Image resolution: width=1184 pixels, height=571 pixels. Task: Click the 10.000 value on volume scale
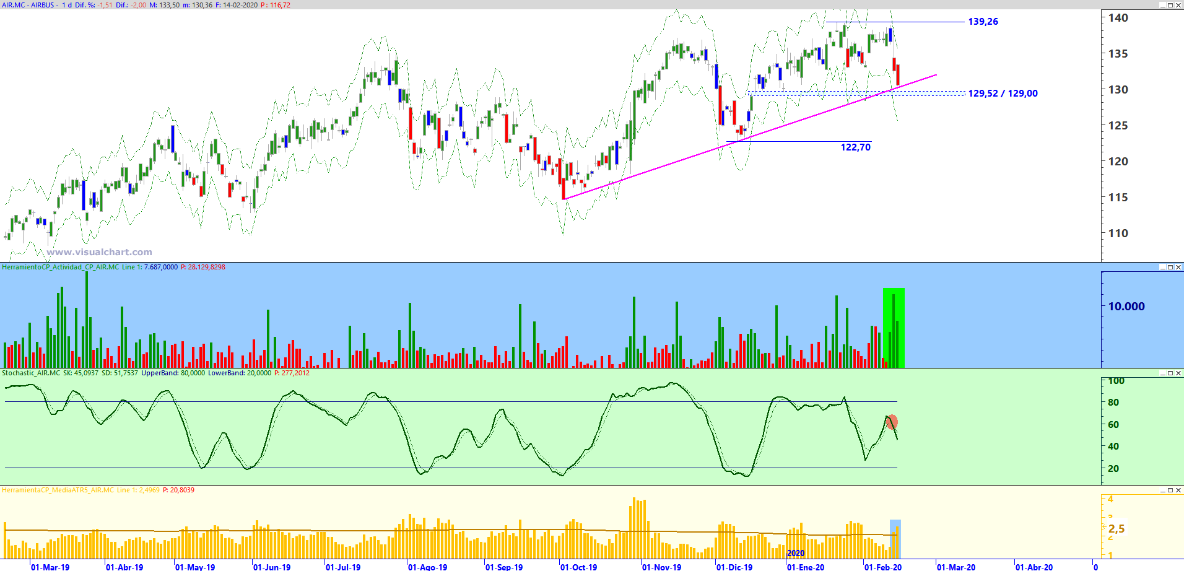(1126, 307)
